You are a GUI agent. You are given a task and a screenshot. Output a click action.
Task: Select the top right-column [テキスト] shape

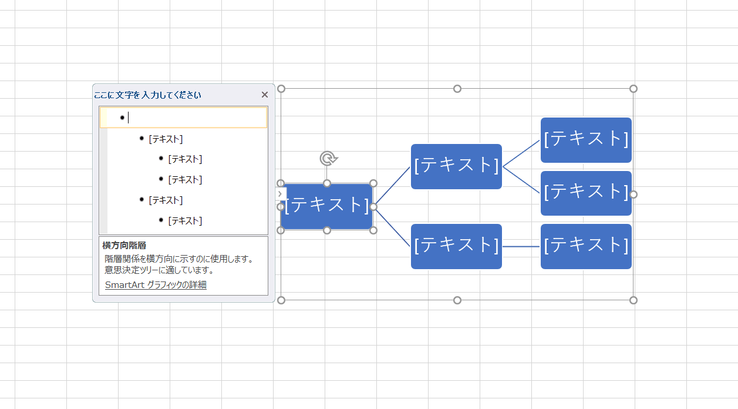click(x=586, y=140)
